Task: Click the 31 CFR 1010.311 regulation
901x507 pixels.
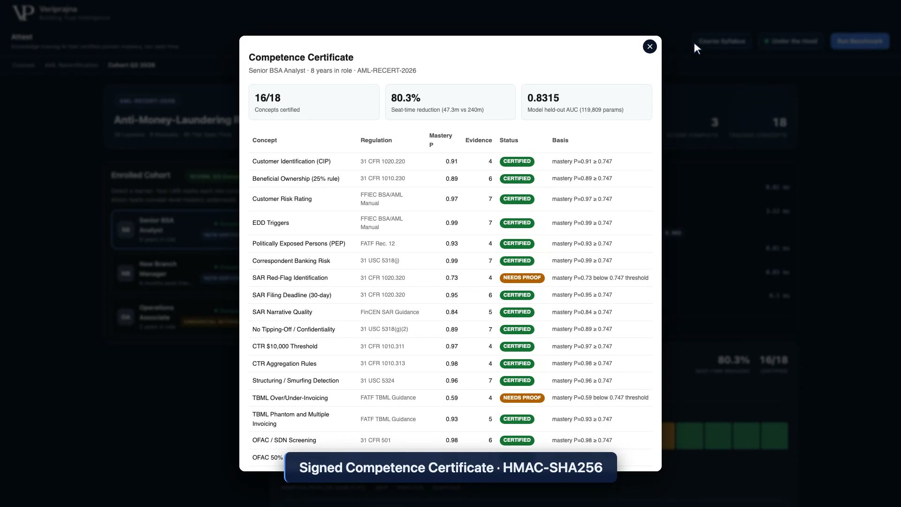Action: pyautogui.click(x=382, y=346)
